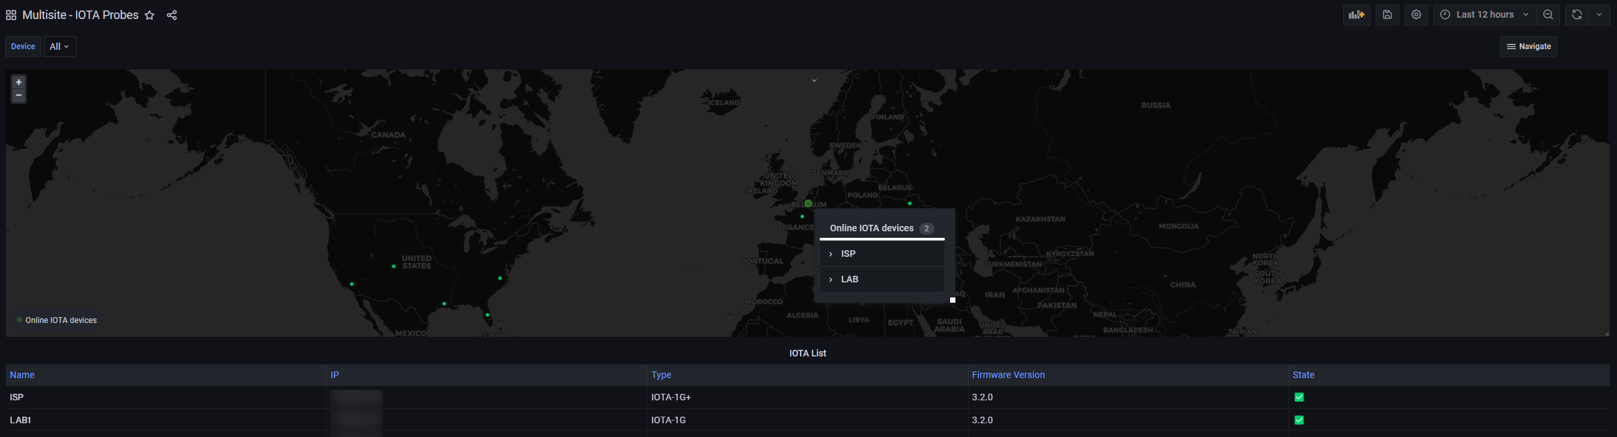
Task: Sort table by Firmware Version column
Action: [1008, 375]
